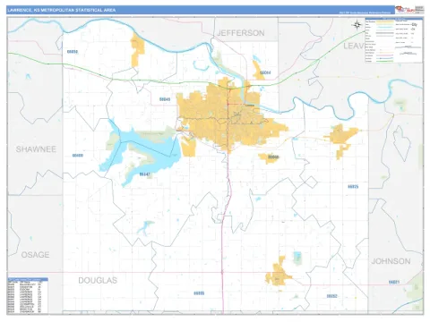Viewport: 430px width, 322px height.
Task: Click the 66025 ZIP code label
Action: pyautogui.click(x=353, y=187)
